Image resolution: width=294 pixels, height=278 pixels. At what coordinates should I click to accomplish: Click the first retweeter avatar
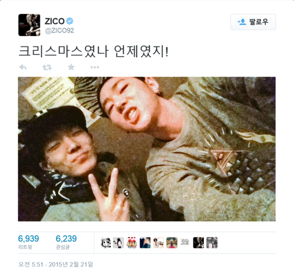[106, 242]
